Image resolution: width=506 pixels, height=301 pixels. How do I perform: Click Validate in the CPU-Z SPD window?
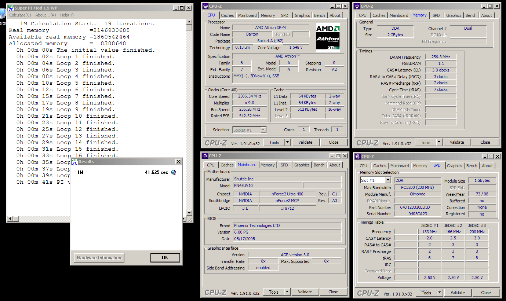pyautogui.click(x=458, y=293)
